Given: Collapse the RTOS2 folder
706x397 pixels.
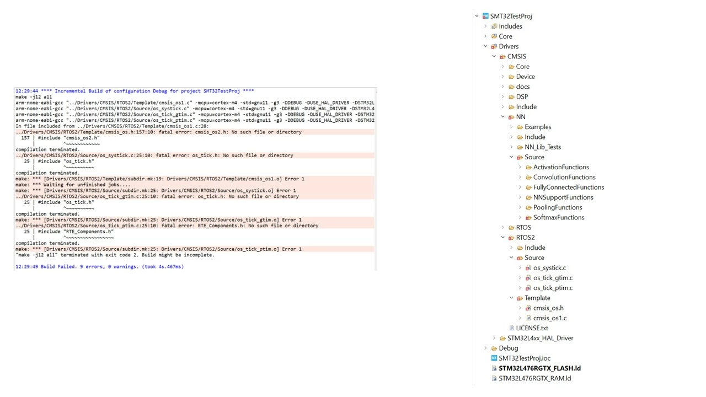Looking at the screenshot, I should pos(503,238).
